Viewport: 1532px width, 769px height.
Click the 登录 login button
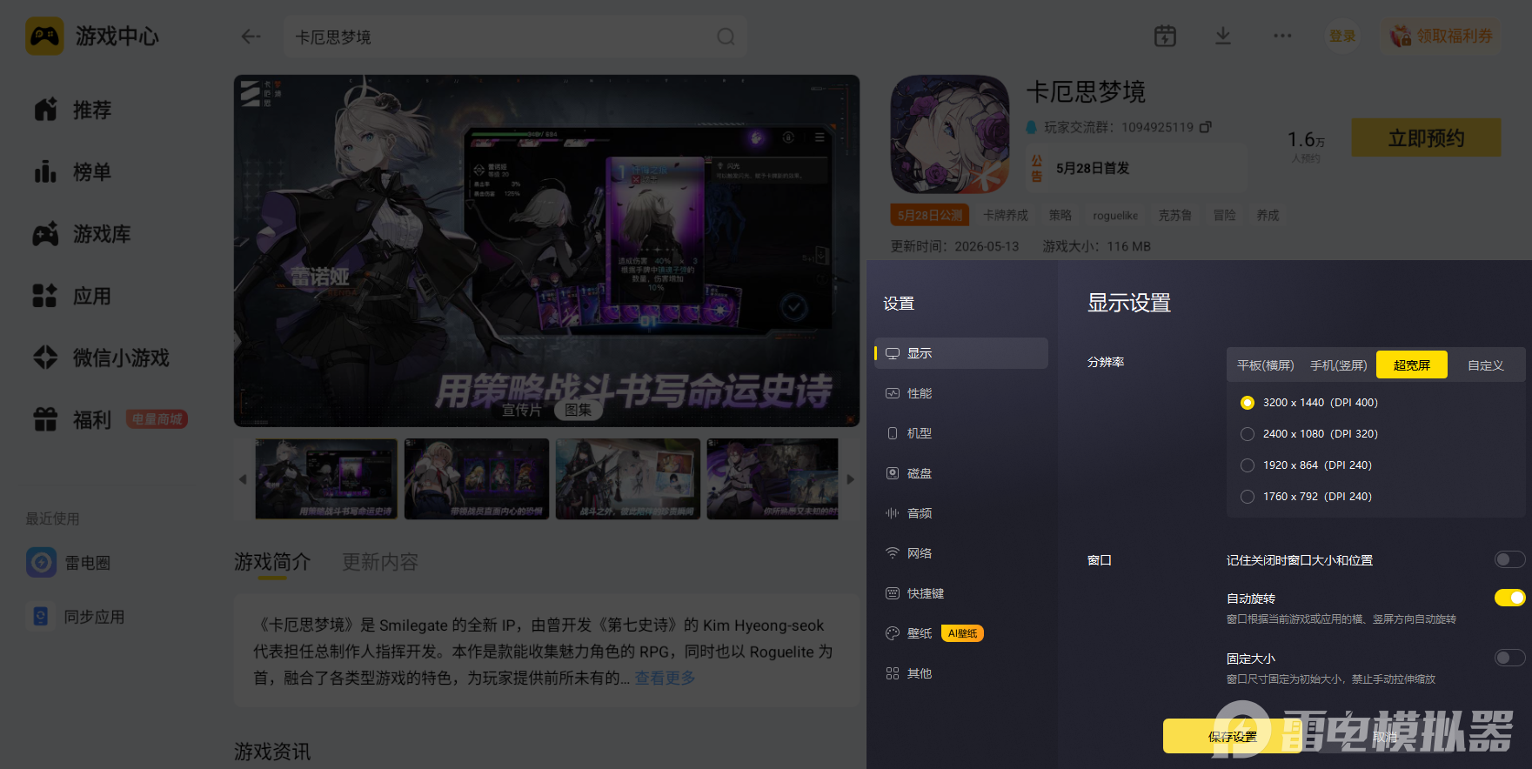click(1342, 36)
